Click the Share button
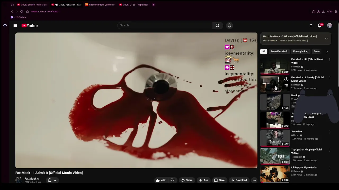Image resolution: width=339 pixels, height=190 pixels. point(186,180)
